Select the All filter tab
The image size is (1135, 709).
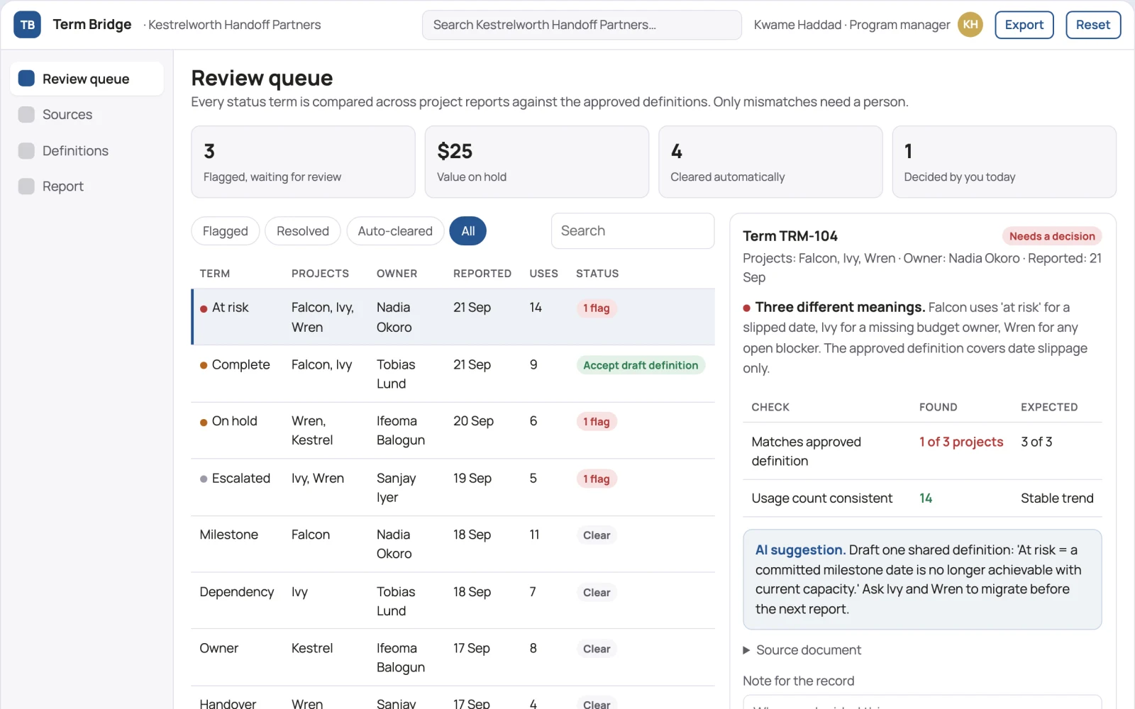pyautogui.click(x=468, y=231)
